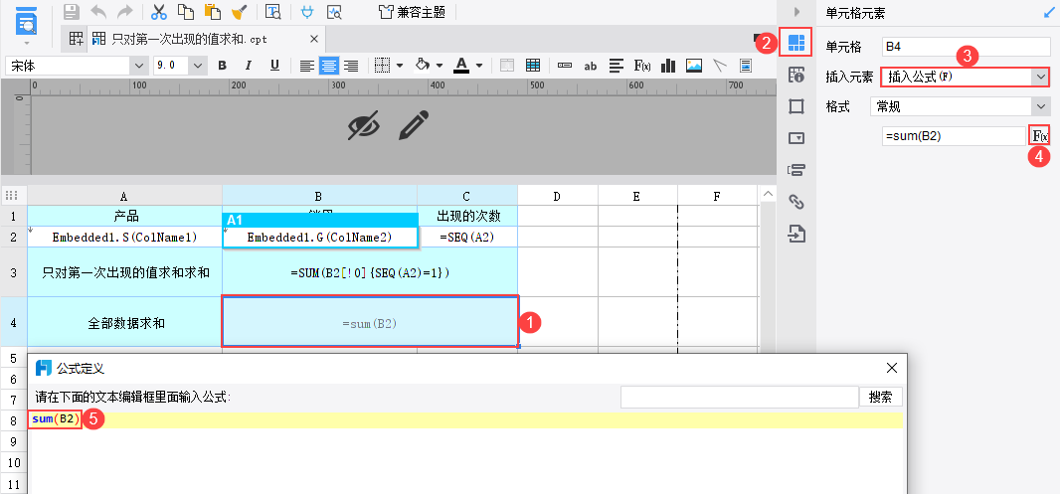
Task: Click the insert plain text 'ab' icon
Action: (591, 66)
